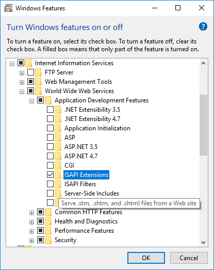214x270 pixels.
Task: Click the ISAPI Extensions folder icon
Action: 58,175
